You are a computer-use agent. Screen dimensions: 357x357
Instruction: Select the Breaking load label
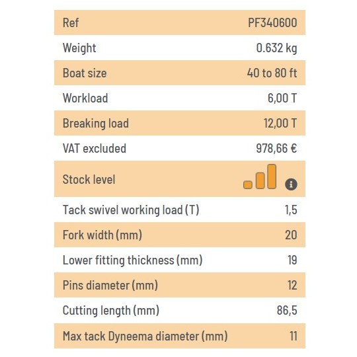point(96,123)
